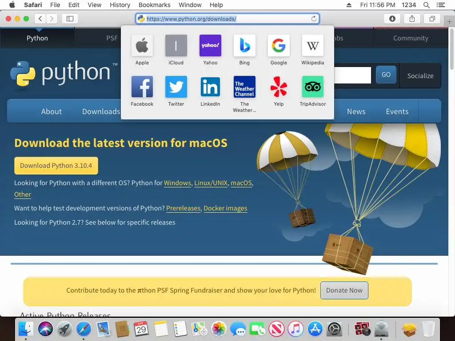The width and height of the screenshot is (455, 341).
Task: Open the LinkedIn favorite tile
Action: click(x=210, y=87)
